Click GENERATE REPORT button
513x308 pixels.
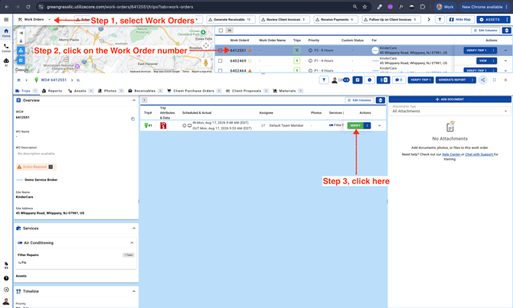click(x=453, y=80)
